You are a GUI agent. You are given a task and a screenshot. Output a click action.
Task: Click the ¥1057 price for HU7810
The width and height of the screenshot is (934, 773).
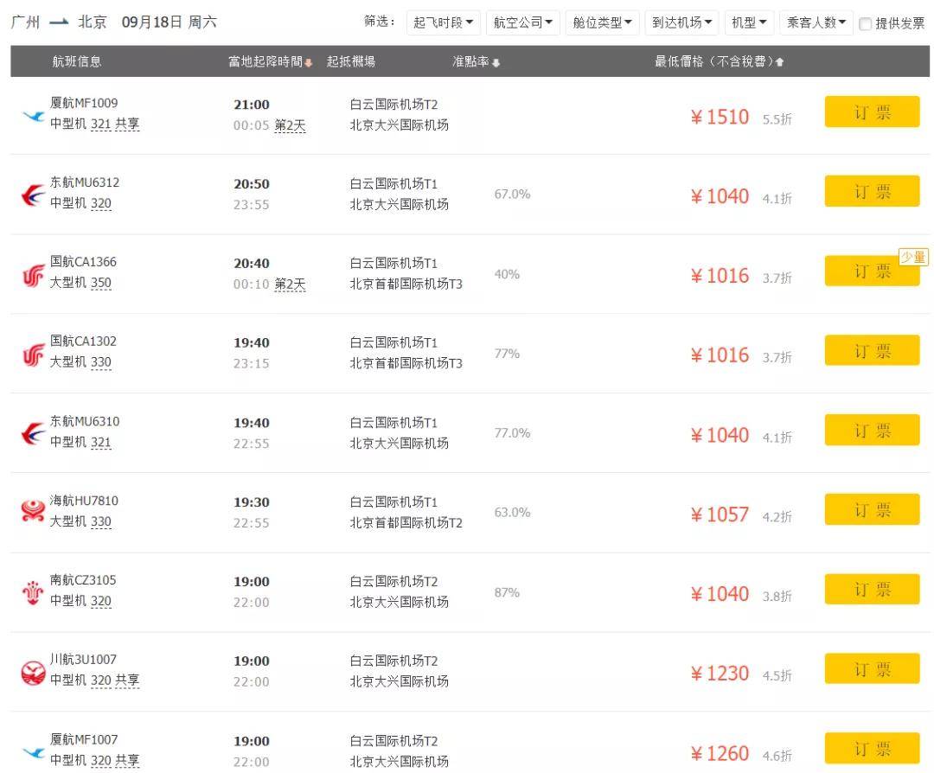pyautogui.click(x=720, y=514)
